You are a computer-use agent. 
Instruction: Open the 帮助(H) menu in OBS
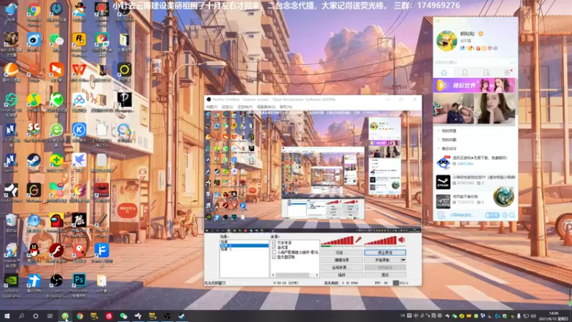coord(285,107)
